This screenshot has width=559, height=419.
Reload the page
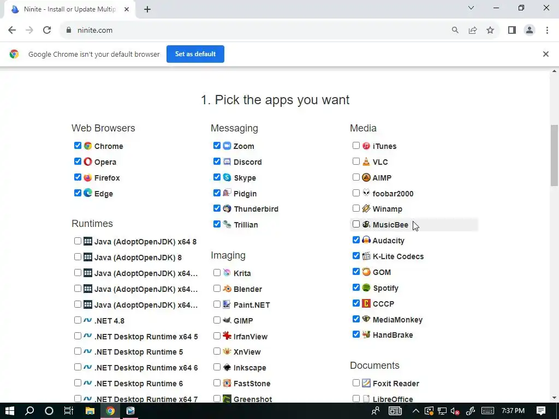[x=47, y=31]
